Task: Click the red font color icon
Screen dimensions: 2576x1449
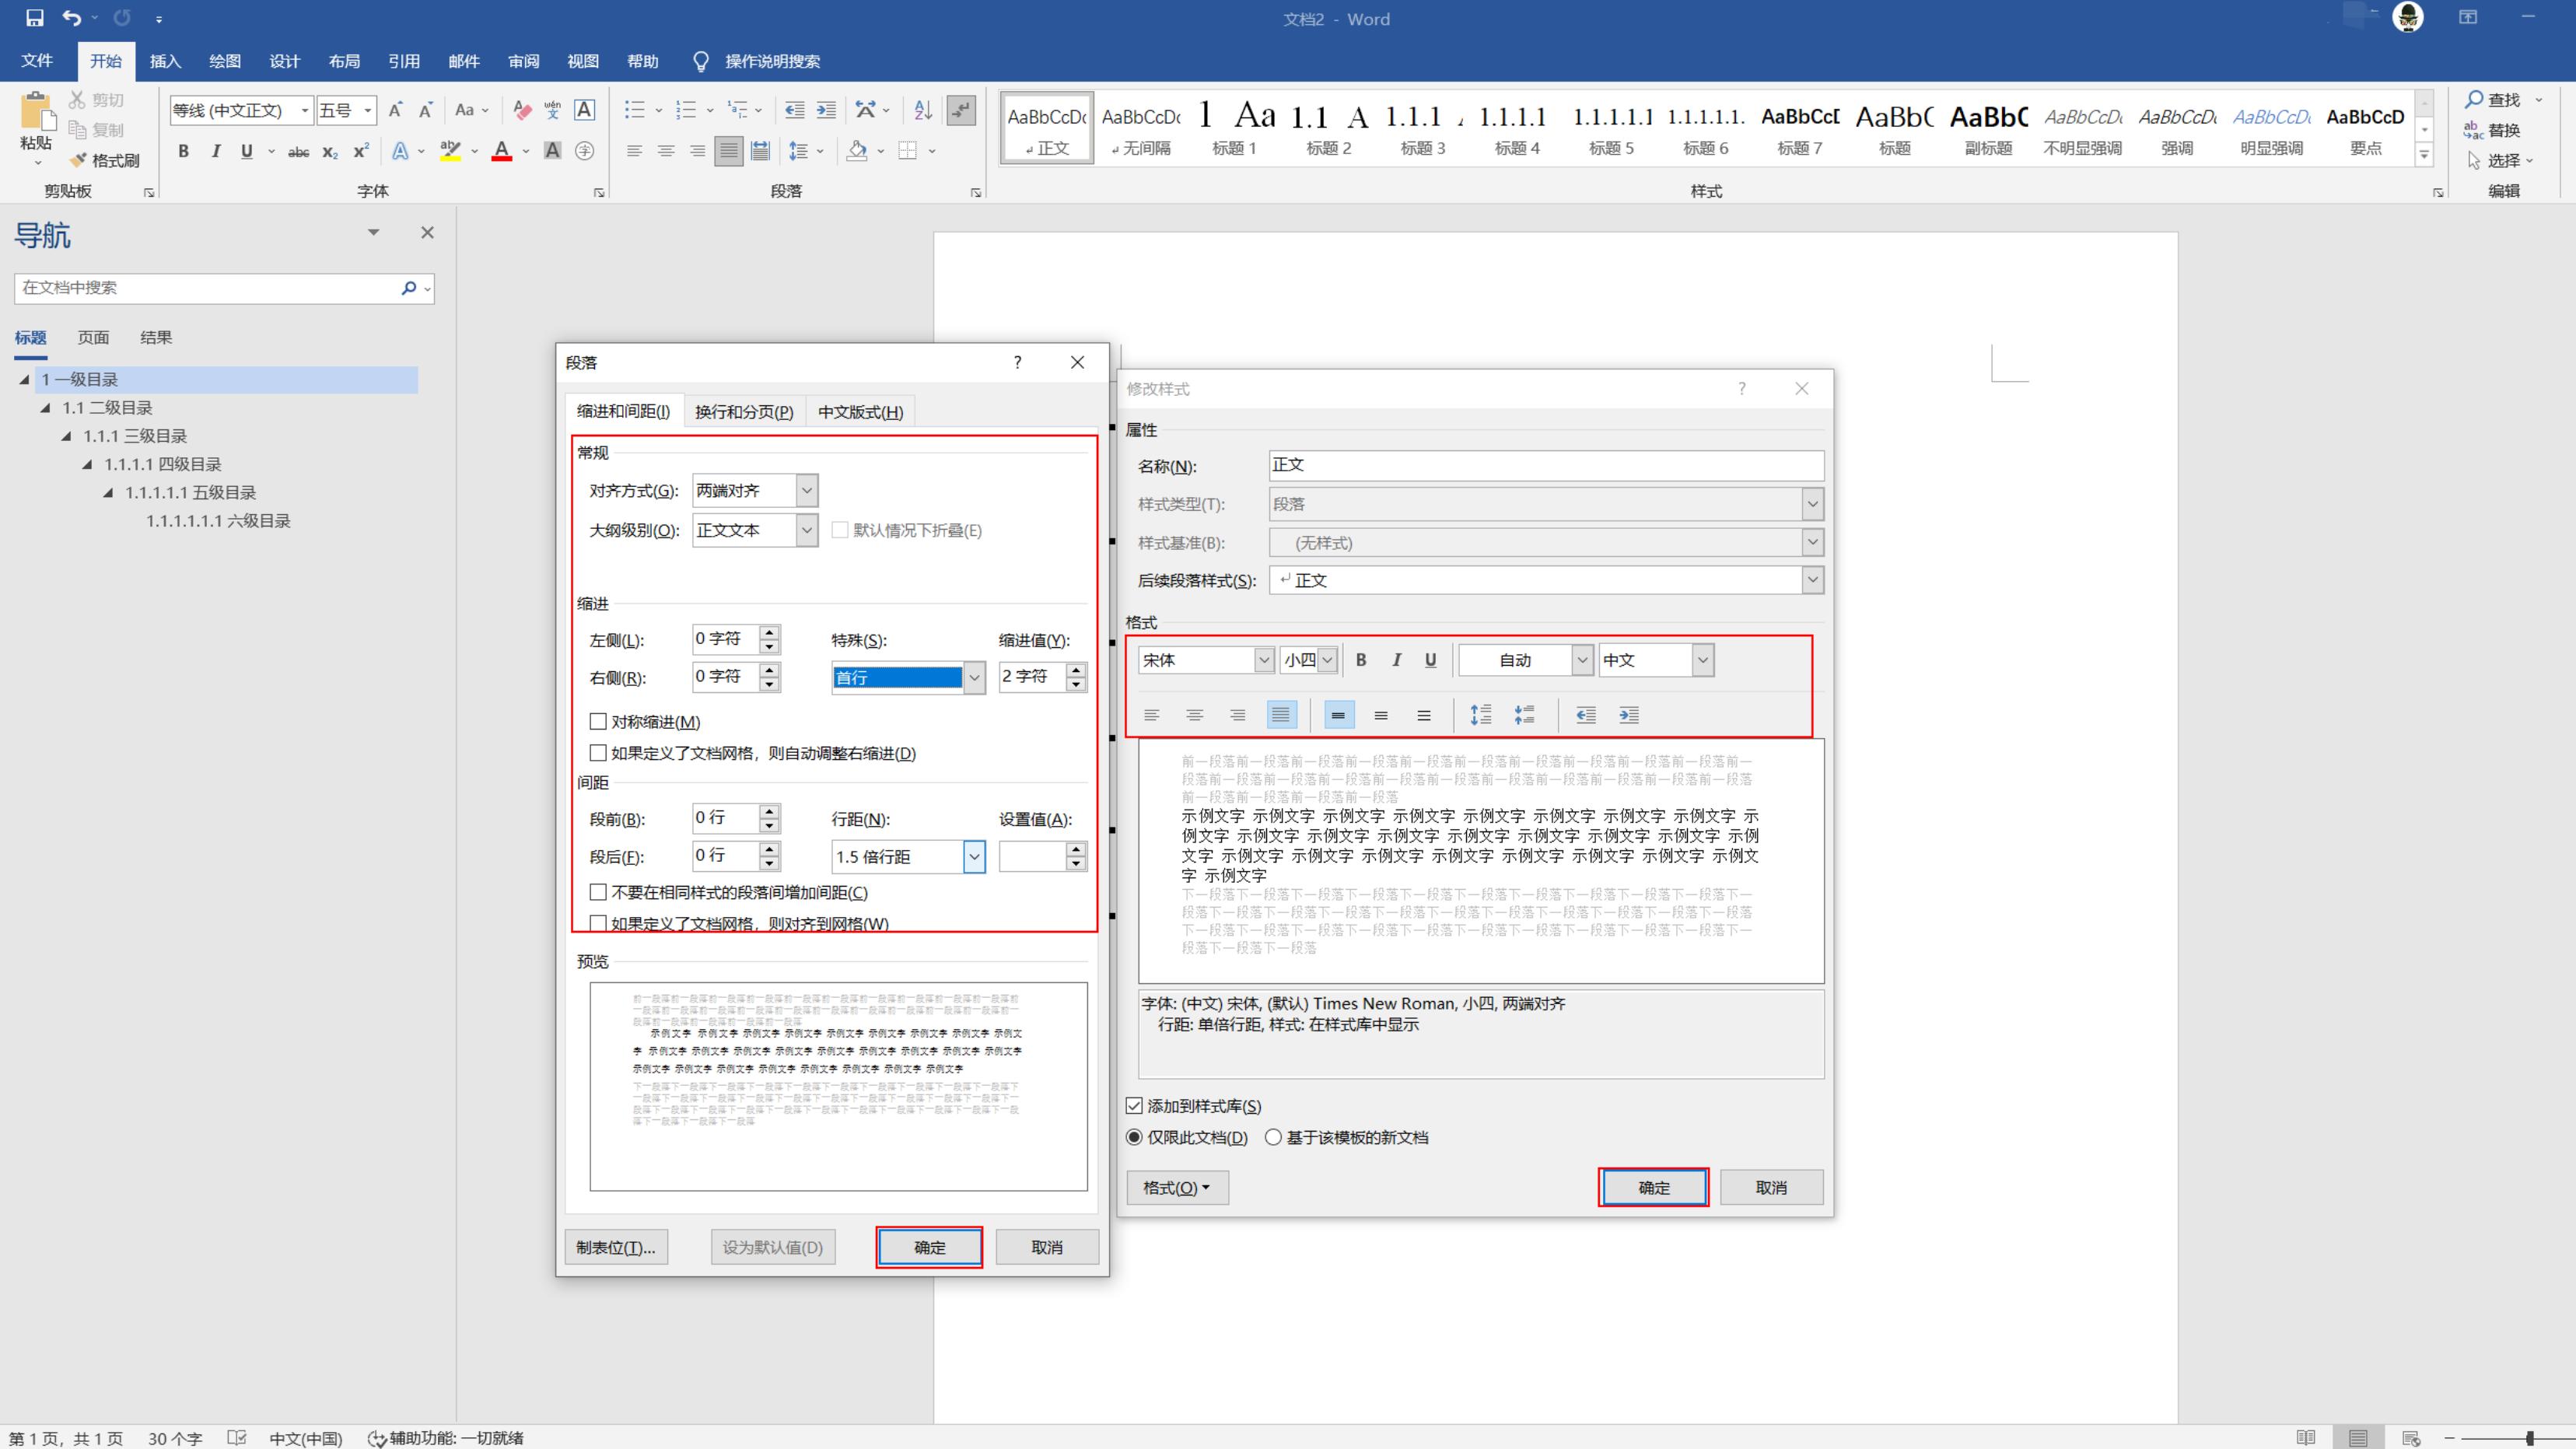Action: click(x=502, y=151)
